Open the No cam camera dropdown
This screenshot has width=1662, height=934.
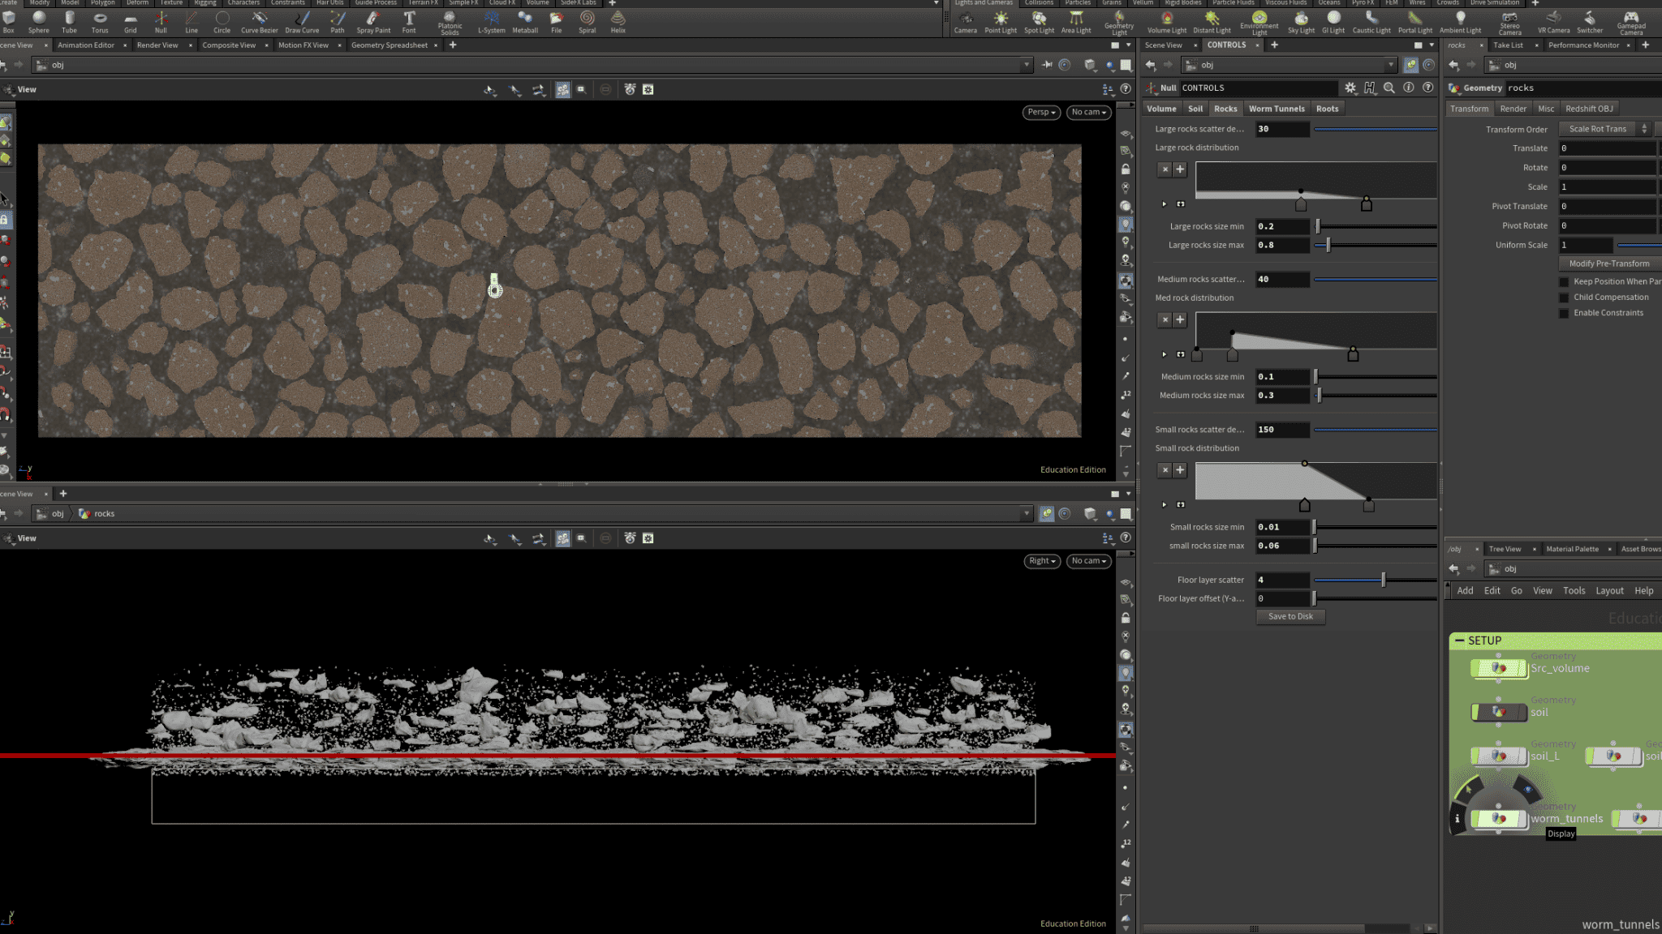coord(1088,112)
